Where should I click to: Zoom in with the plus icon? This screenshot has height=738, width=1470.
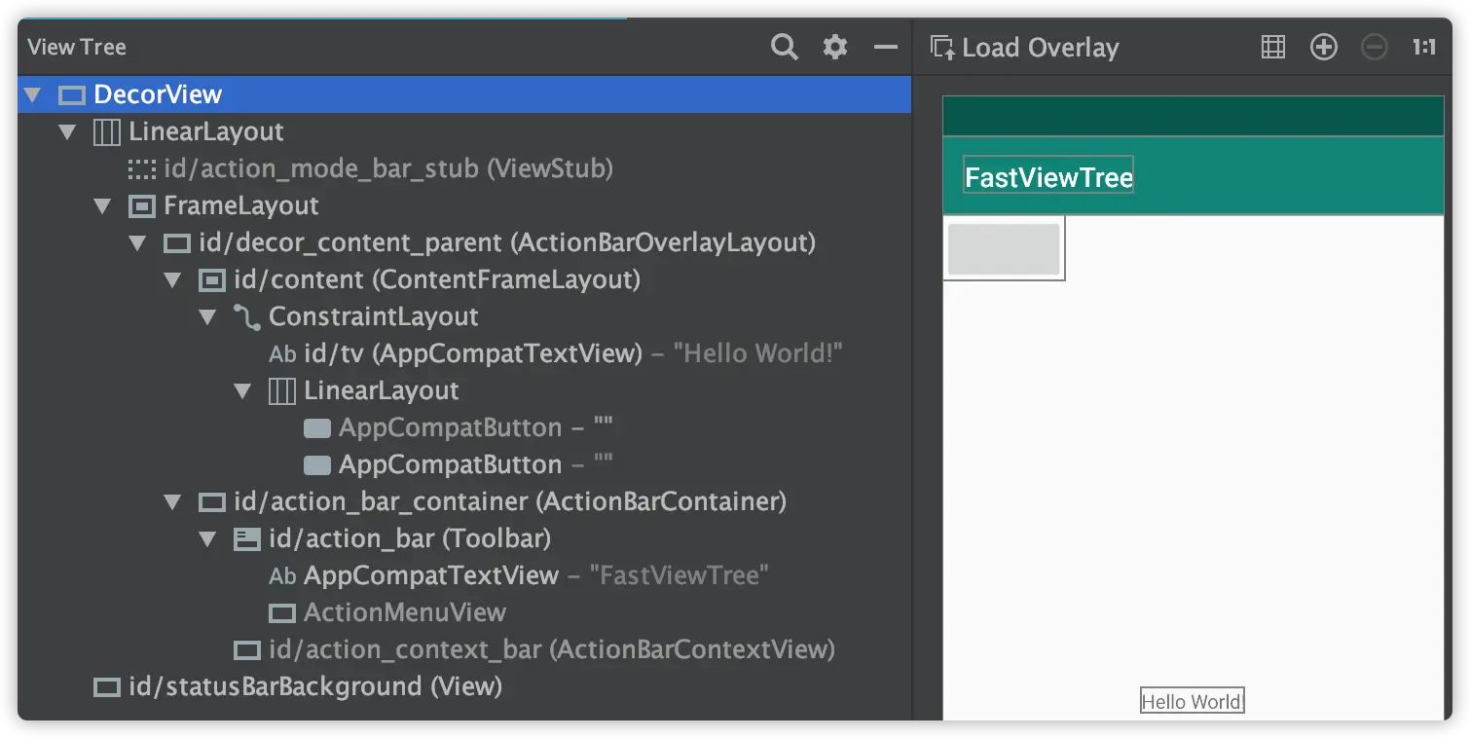coord(1324,47)
